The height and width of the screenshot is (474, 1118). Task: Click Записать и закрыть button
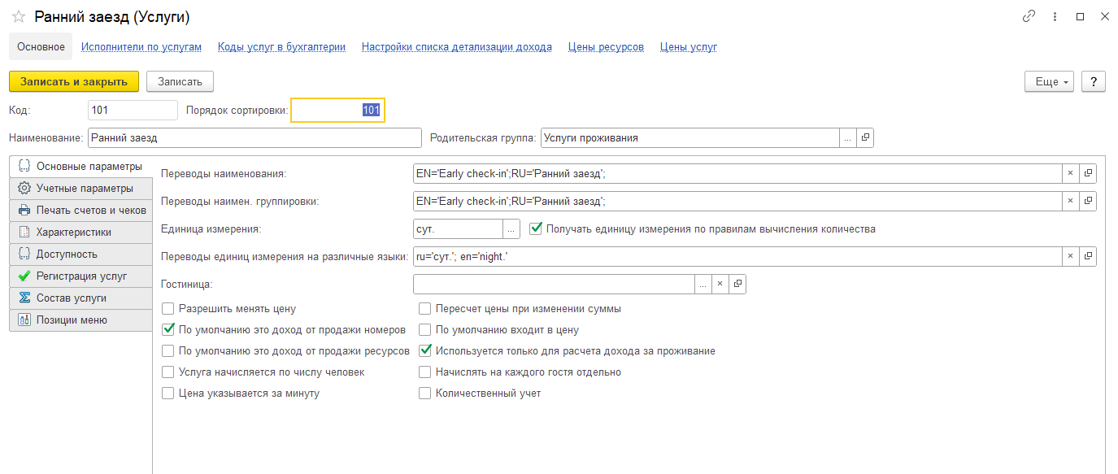[74, 81]
